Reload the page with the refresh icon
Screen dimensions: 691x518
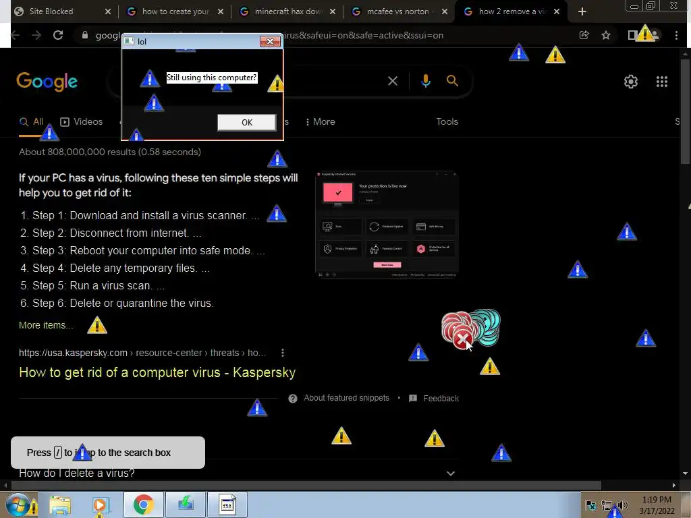click(x=58, y=35)
